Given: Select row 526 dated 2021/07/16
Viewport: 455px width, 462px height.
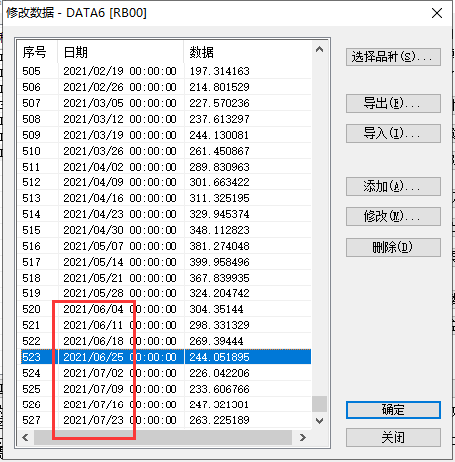Looking at the screenshot, I should 165,404.
